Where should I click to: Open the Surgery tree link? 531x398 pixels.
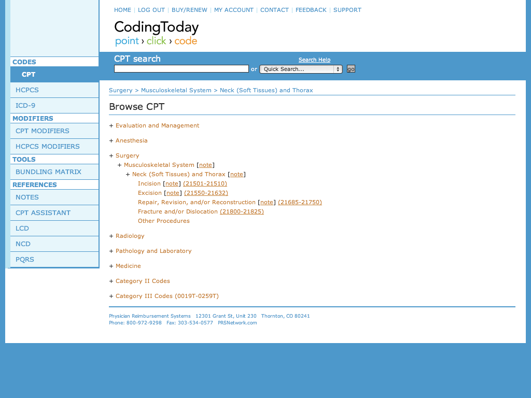128,155
